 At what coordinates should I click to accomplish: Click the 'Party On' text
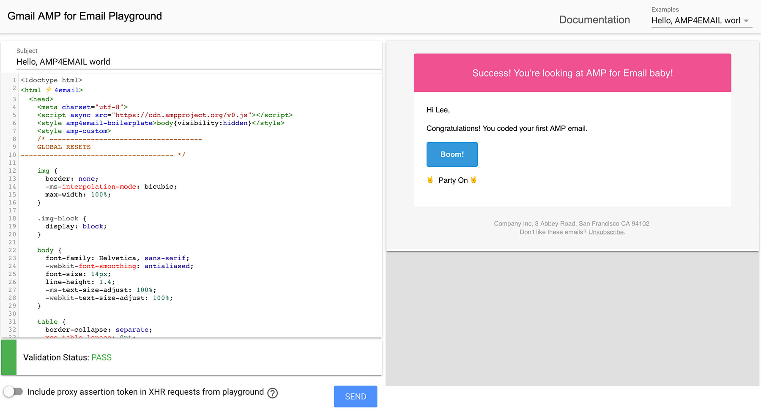tap(453, 180)
